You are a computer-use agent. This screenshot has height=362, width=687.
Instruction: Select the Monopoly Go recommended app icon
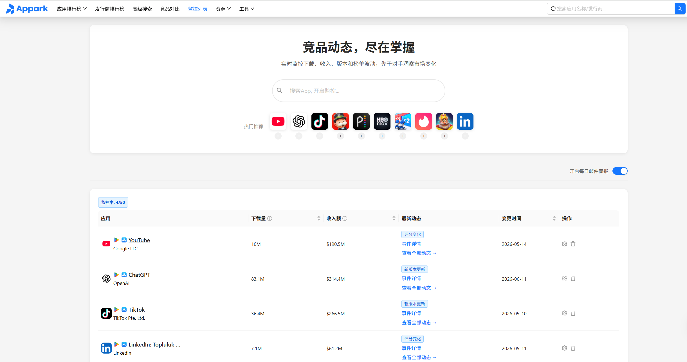pos(340,122)
